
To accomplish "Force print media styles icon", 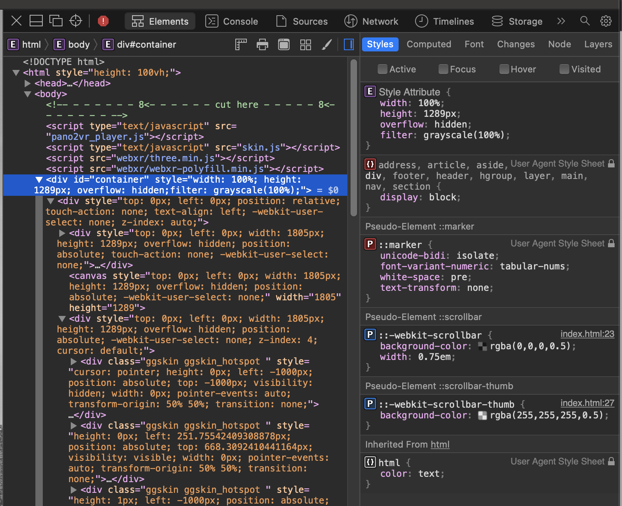I will (262, 44).
